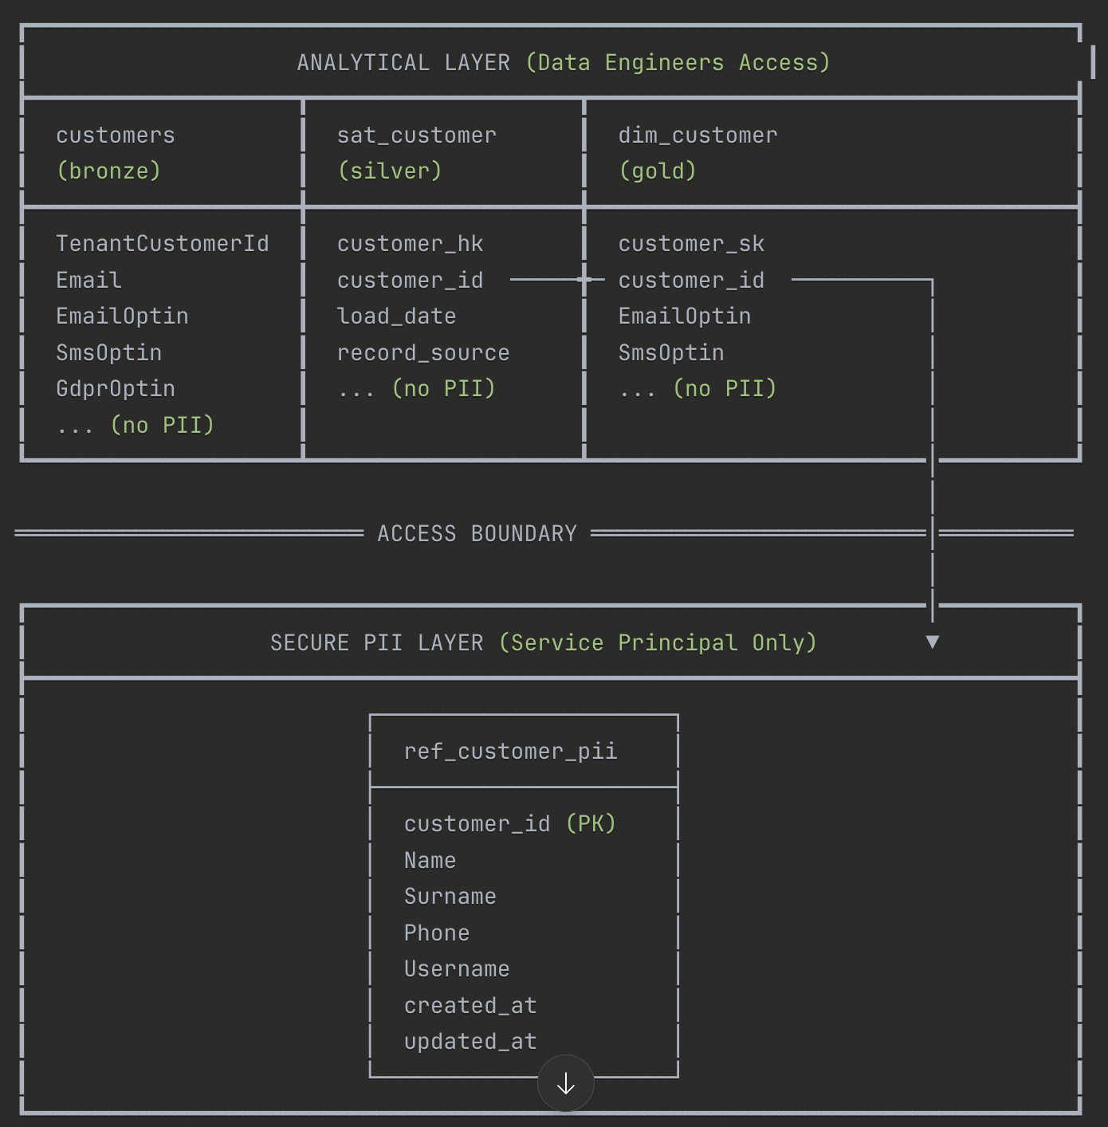
Task: Click record_source in sat_customer table
Action: tap(423, 353)
